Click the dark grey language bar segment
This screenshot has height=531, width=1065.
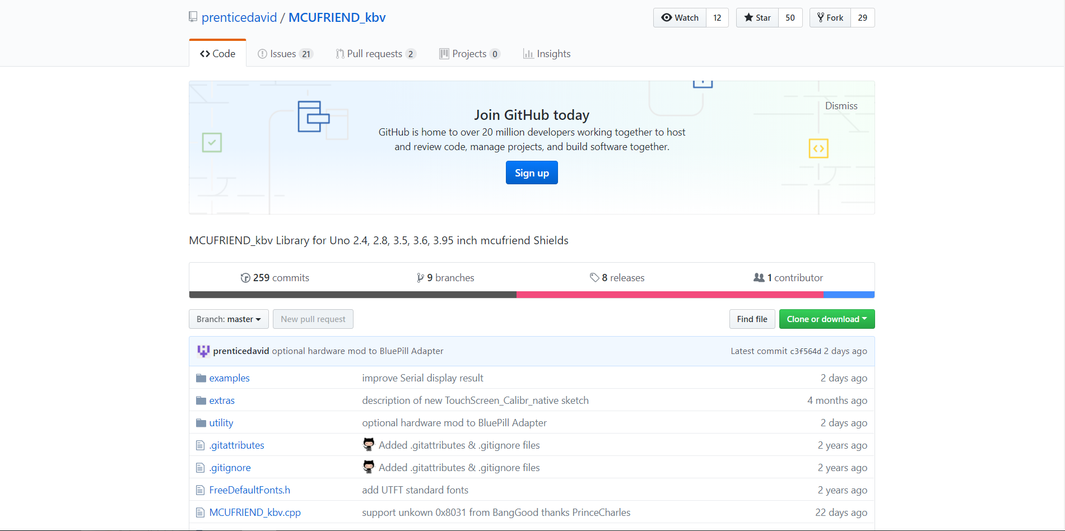(x=353, y=295)
